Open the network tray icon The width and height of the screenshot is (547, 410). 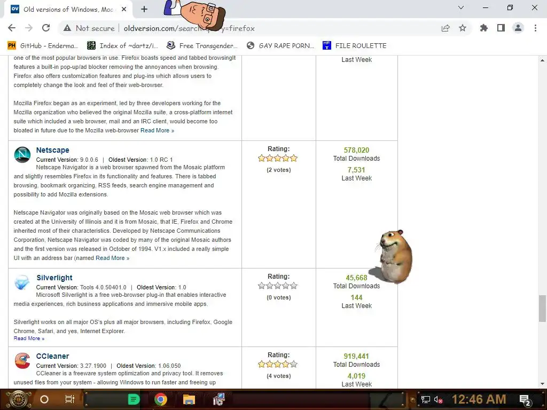(x=426, y=399)
